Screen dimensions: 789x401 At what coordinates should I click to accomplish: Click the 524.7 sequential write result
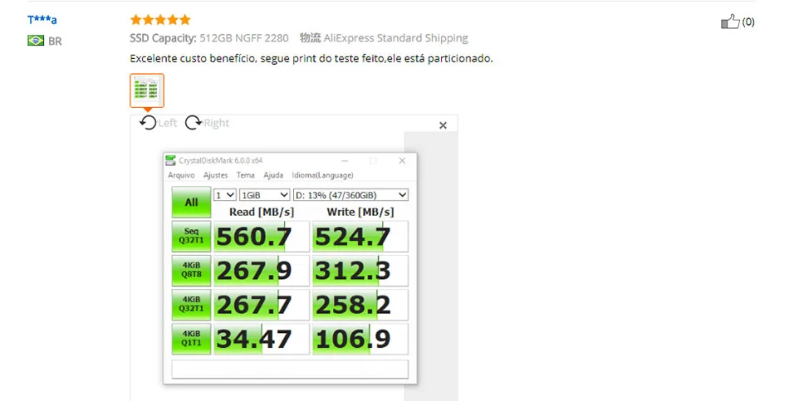[360, 237]
